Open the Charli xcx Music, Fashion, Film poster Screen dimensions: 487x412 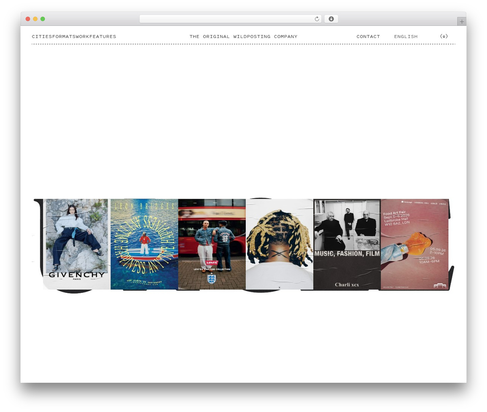[347, 244]
